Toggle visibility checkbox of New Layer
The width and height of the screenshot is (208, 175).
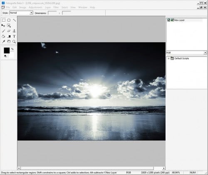168,20
